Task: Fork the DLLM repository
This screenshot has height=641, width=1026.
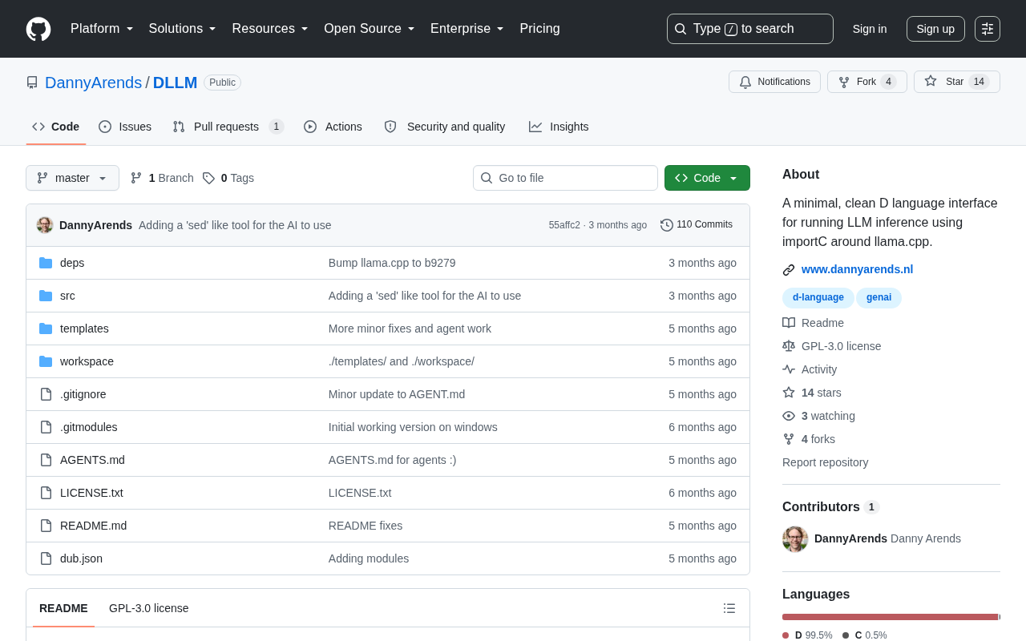Action: tap(867, 82)
